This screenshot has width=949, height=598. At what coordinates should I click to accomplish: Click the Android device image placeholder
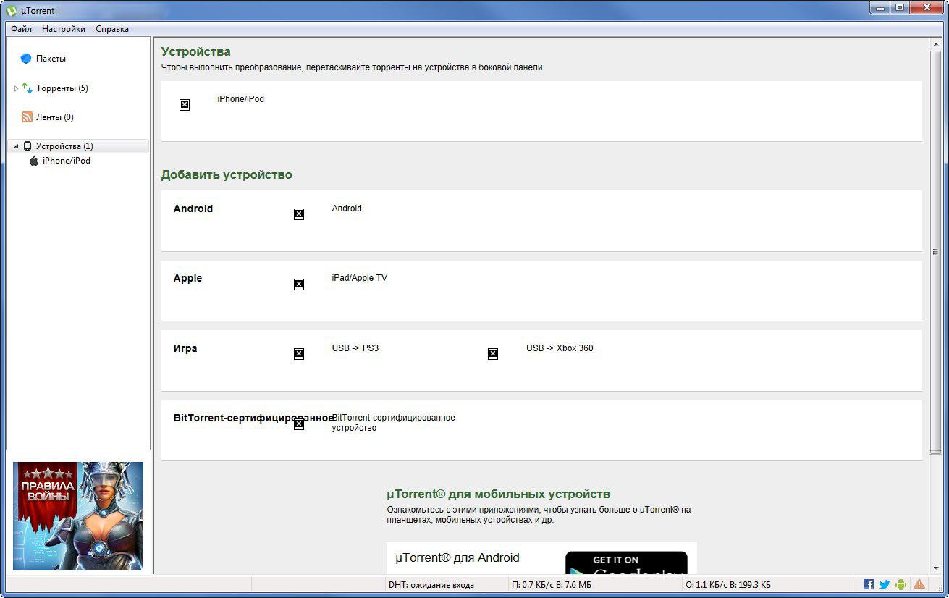pyautogui.click(x=299, y=214)
